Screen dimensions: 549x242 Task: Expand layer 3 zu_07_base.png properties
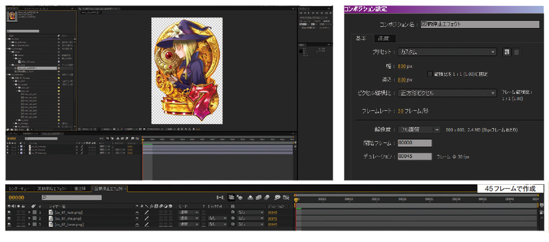29,224
